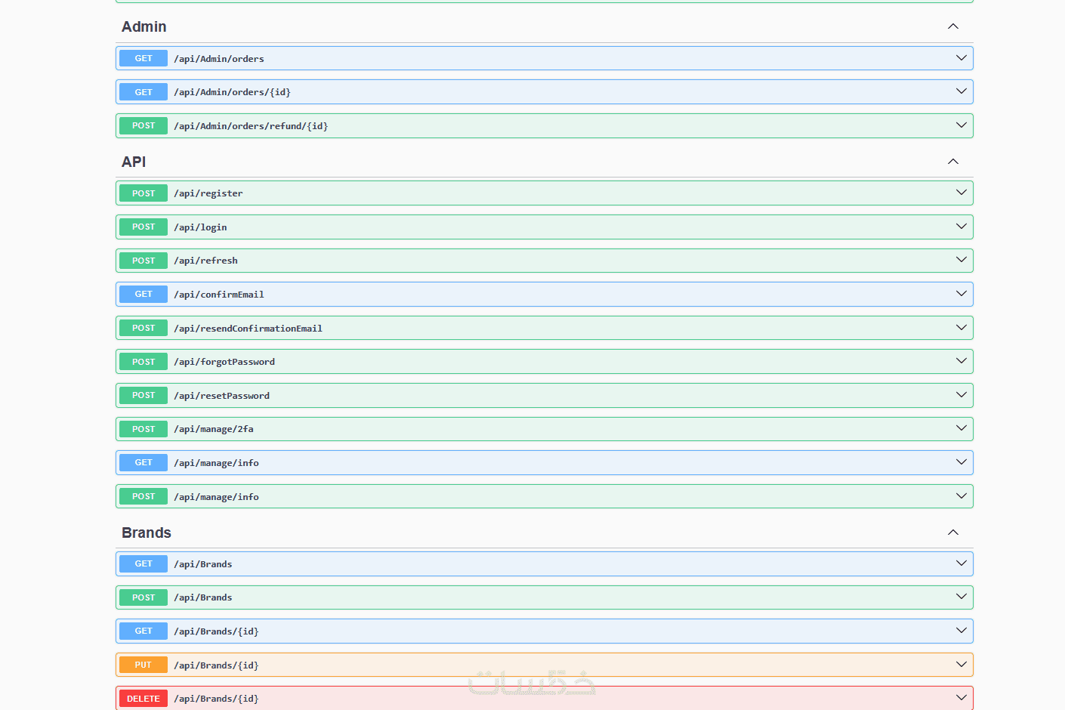Select the /api/resendConfirmationEmail path text

(248, 329)
